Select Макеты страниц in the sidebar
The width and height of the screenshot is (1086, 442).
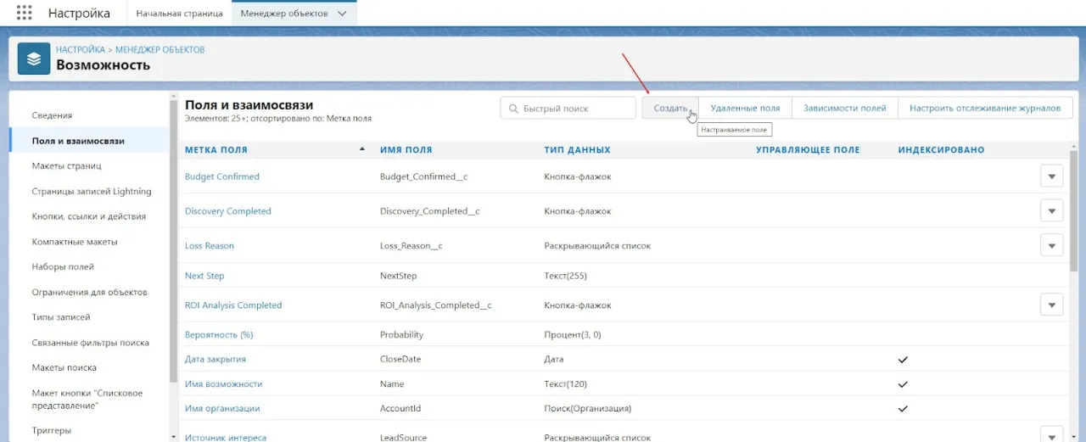(x=66, y=166)
